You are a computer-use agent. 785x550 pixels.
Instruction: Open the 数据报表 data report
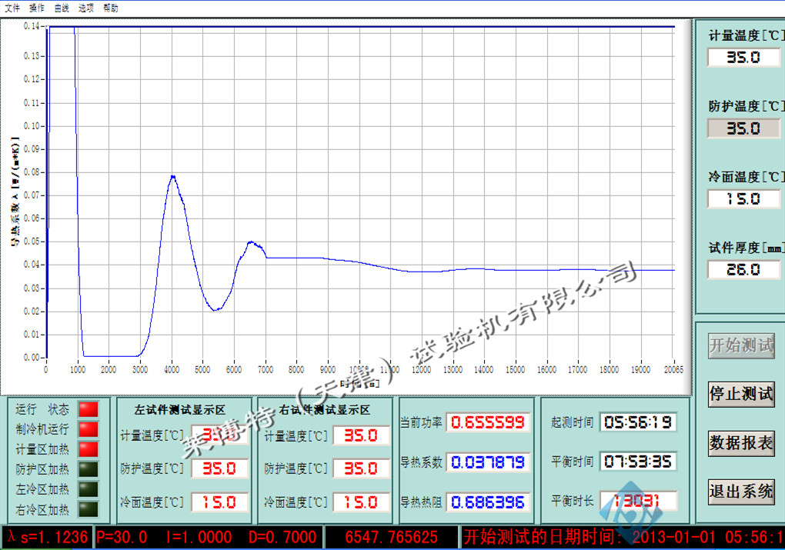click(x=741, y=443)
